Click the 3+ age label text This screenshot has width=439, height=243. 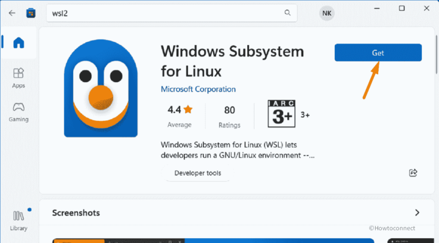305,115
